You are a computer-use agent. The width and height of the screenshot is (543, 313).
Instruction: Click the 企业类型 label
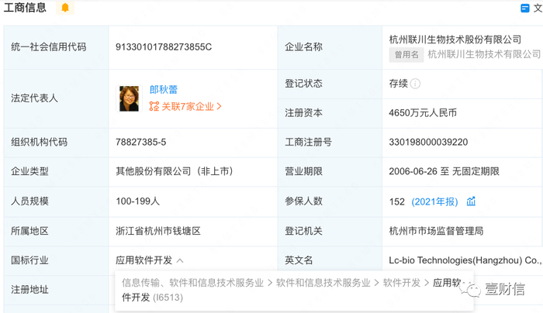[x=29, y=171]
